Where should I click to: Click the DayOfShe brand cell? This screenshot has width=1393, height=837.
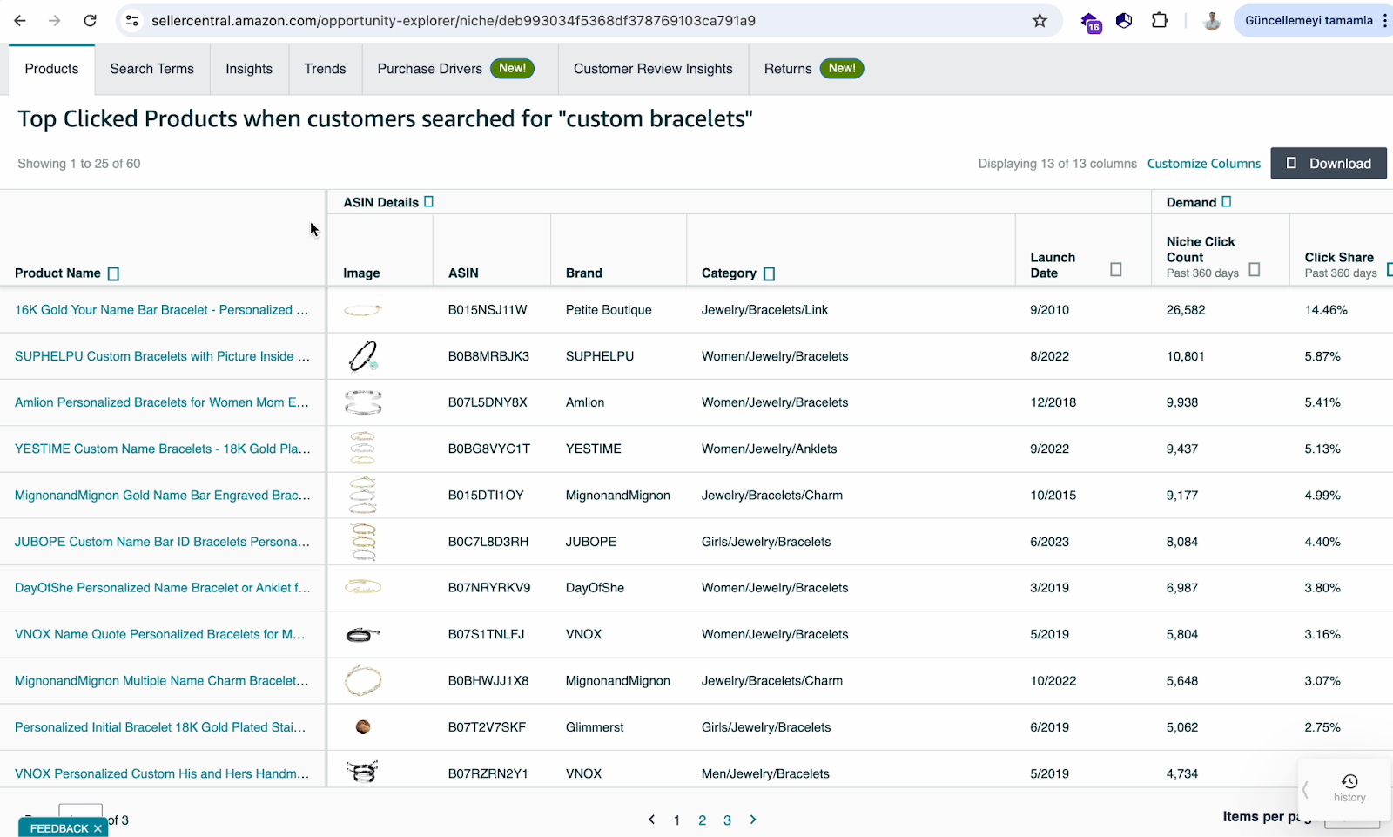(x=595, y=588)
